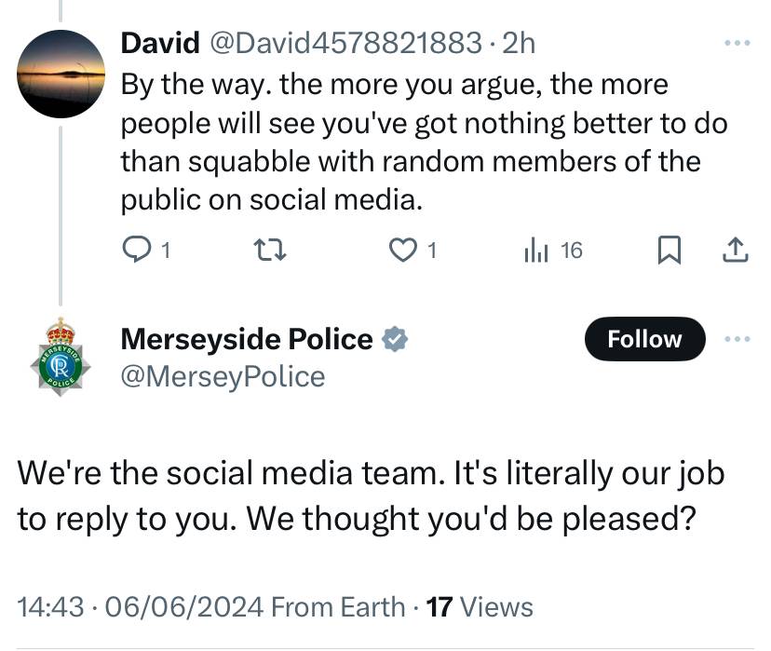
Task: Open more options beside Follow button
Action: 737,339
